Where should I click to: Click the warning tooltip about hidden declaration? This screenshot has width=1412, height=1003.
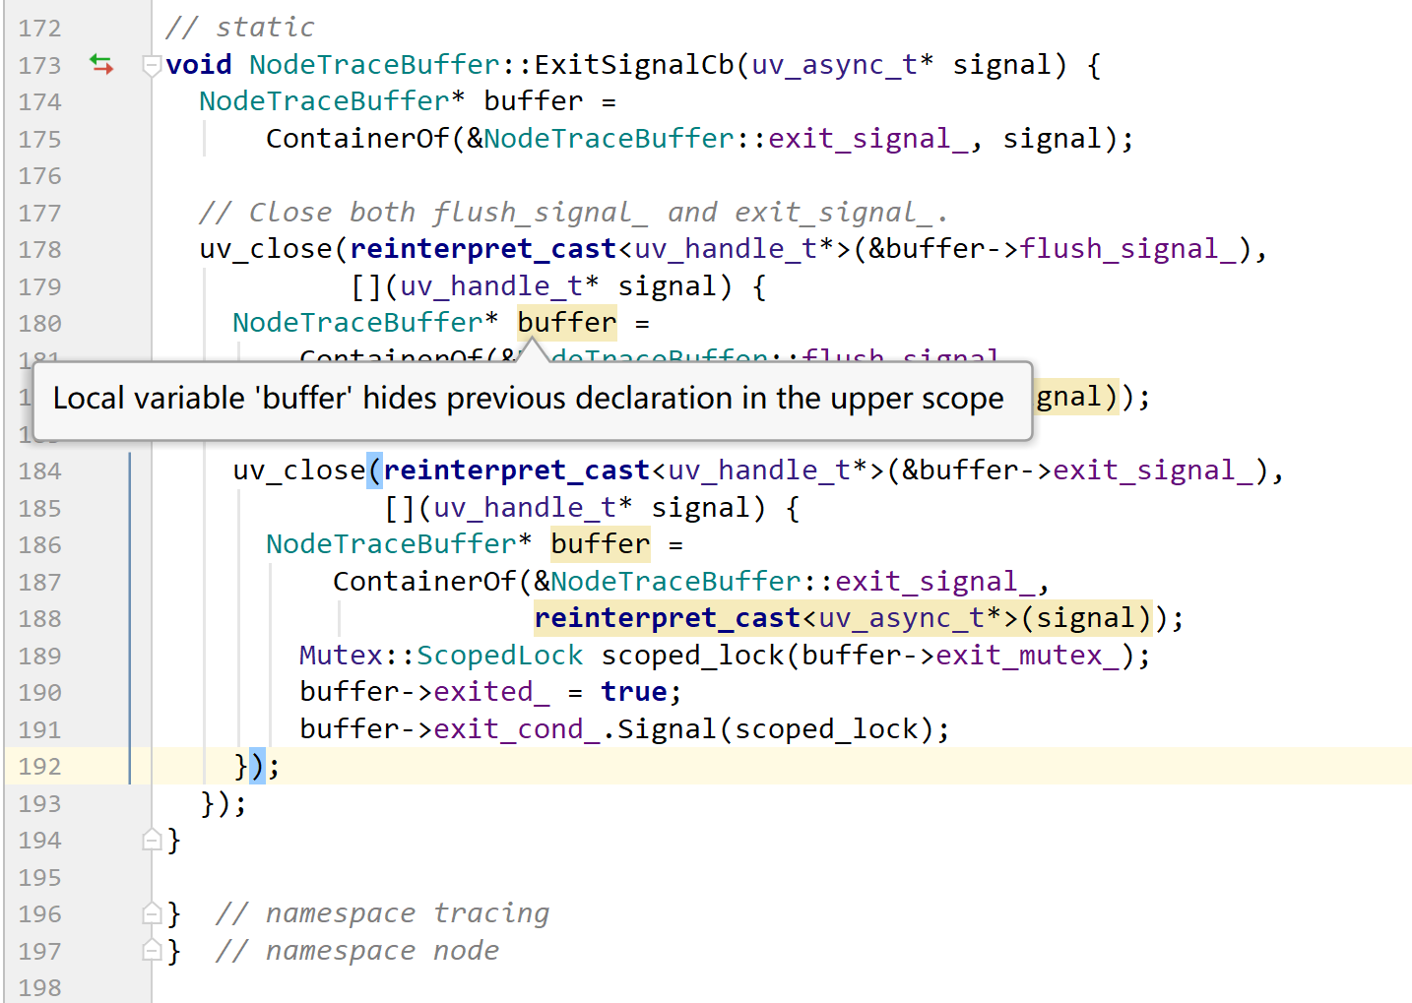[532, 400]
